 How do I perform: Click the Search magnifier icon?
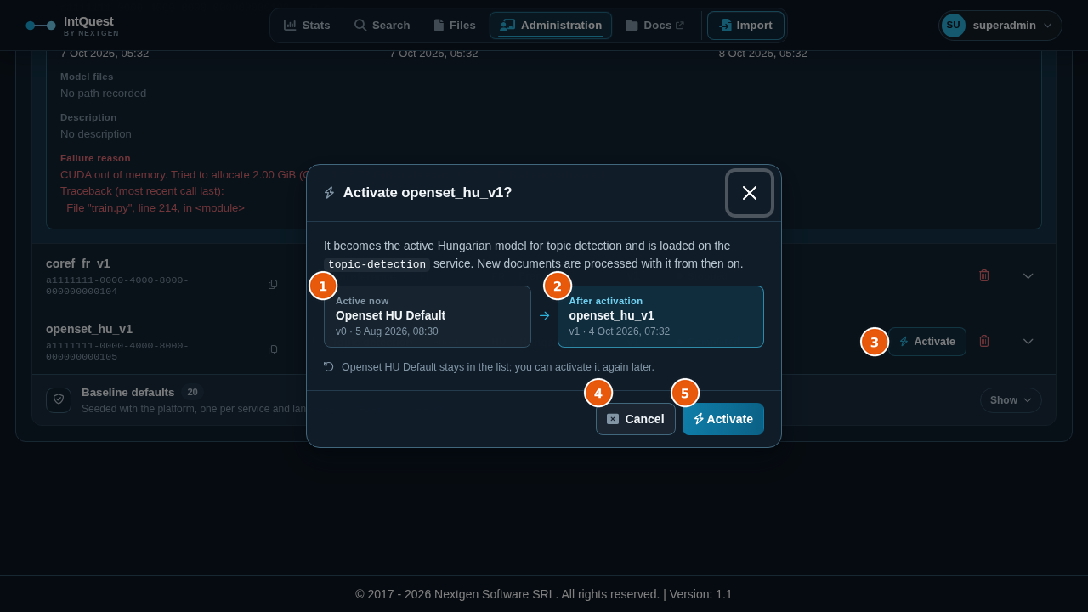click(x=360, y=25)
